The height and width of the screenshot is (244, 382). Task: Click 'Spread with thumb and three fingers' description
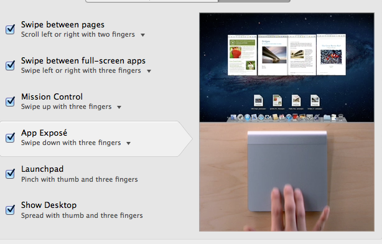pyautogui.click(x=82, y=215)
